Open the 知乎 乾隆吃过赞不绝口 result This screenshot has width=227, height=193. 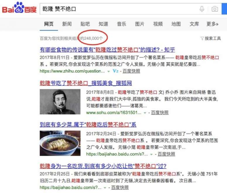tap(107, 50)
